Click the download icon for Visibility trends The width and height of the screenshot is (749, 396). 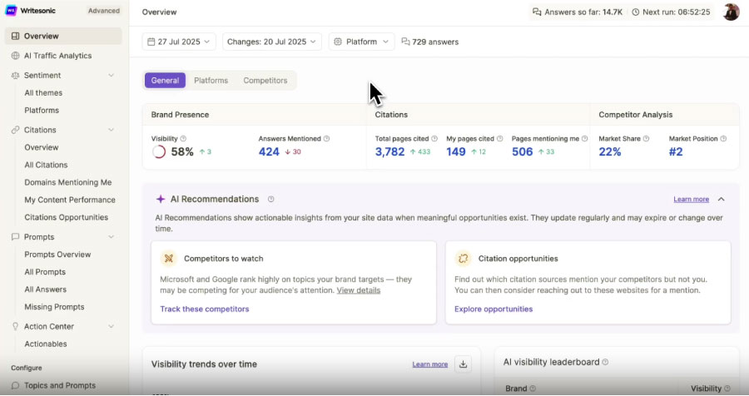tap(464, 364)
